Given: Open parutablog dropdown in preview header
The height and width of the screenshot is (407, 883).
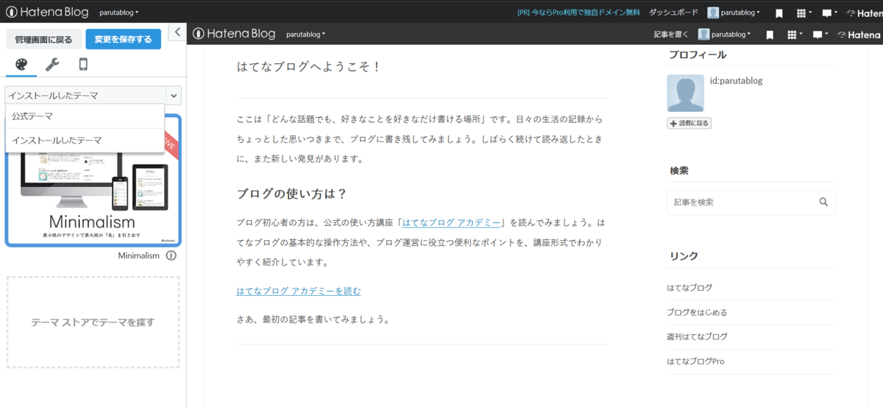Looking at the screenshot, I should 305,35.
